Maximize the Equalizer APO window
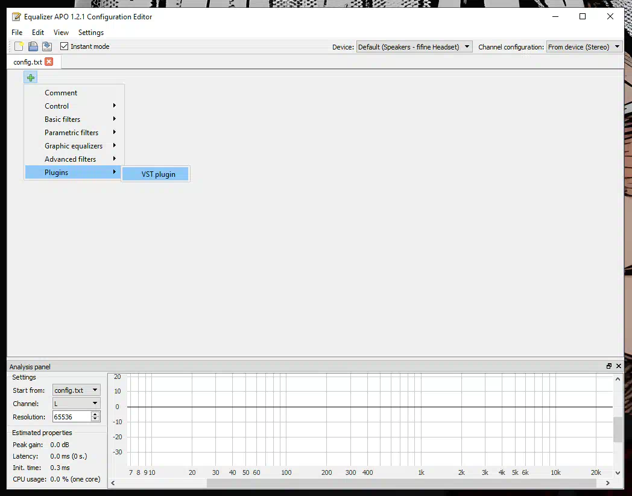This screenshot has height=496, width=632. (x=583, y=16)
